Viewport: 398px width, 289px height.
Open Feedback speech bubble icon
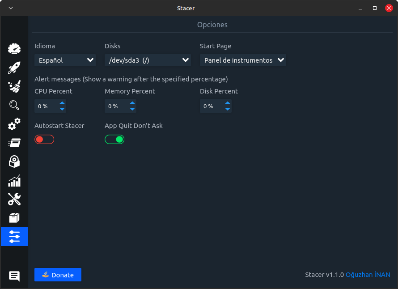click(x=14, y=276)
